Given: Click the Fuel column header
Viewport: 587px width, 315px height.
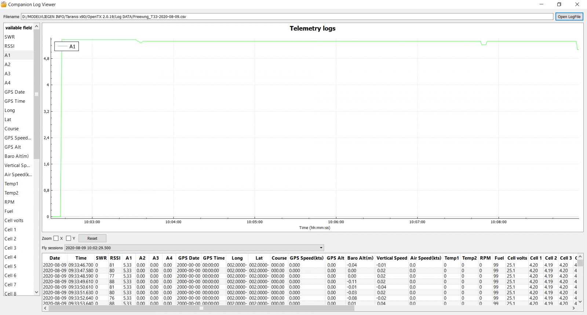Looking at the screenshot, I should pyautogui.click(x=499, y=258).
